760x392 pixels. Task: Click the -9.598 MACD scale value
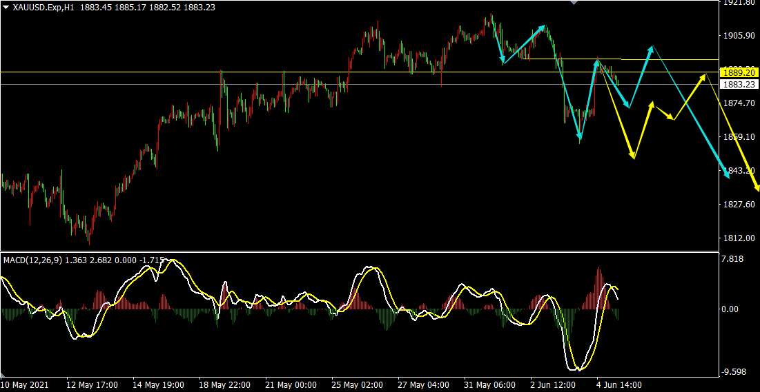click(x=732, y=372)
